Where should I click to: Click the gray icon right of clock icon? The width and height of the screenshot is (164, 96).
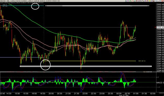click(141, 1)
